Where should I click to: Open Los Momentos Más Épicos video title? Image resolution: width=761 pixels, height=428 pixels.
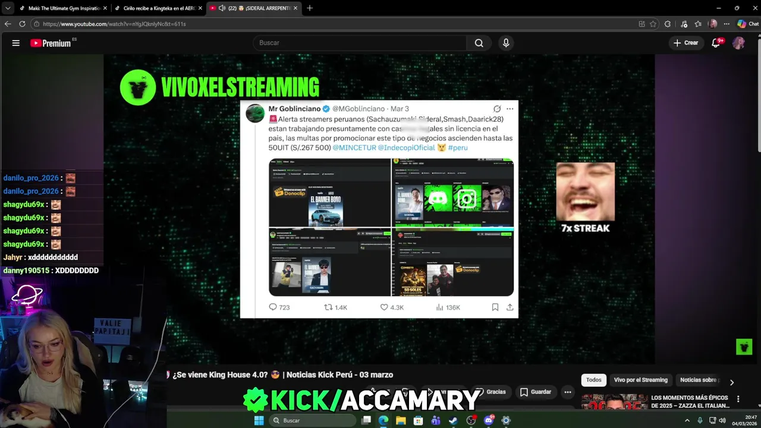[690, 401]
